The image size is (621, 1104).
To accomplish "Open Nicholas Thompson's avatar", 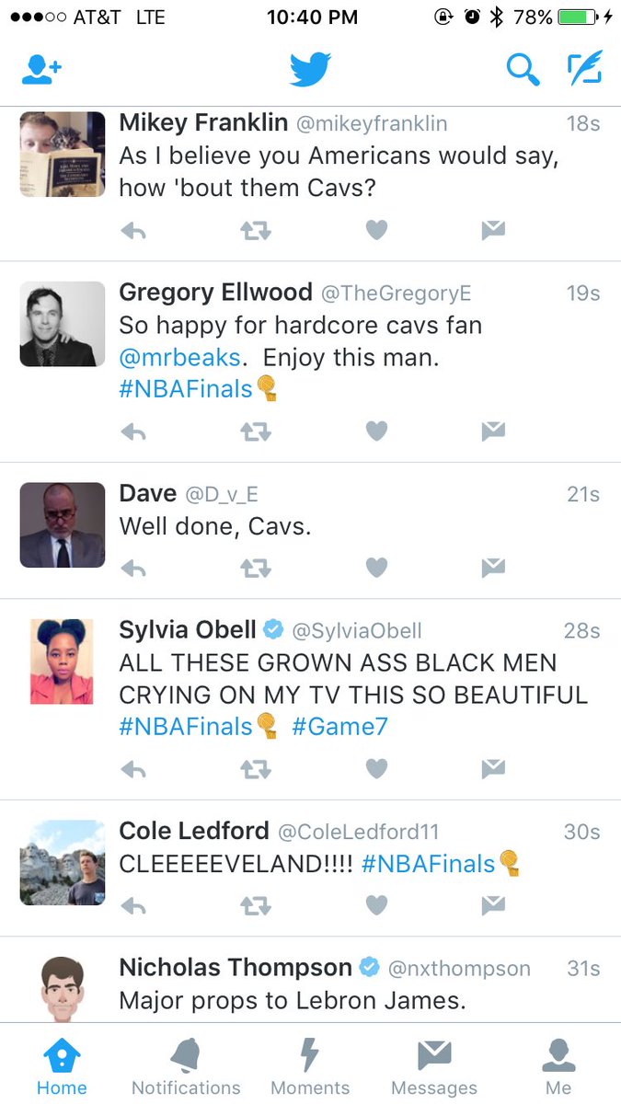I will (x=63, y=990).
